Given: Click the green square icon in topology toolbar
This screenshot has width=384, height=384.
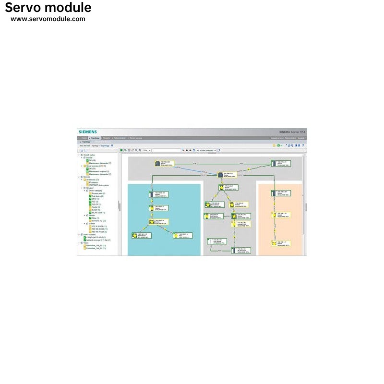Looking at the screenshot, I should coord(121,150).
